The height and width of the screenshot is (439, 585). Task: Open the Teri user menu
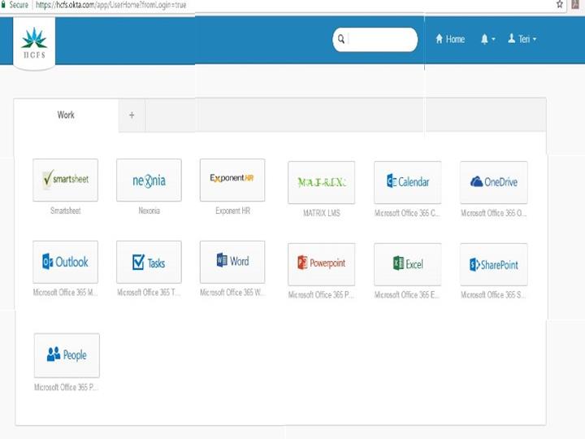522,39
